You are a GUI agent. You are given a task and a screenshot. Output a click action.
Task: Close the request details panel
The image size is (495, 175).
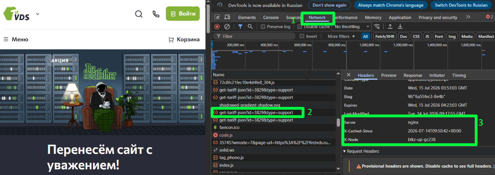click(x=349, y=75)
